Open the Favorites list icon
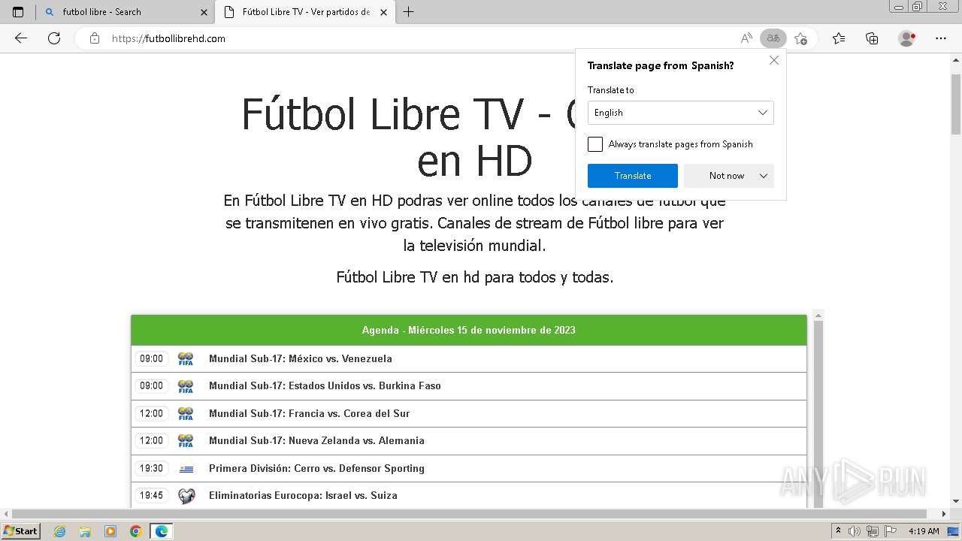 (x=839, y=38)
